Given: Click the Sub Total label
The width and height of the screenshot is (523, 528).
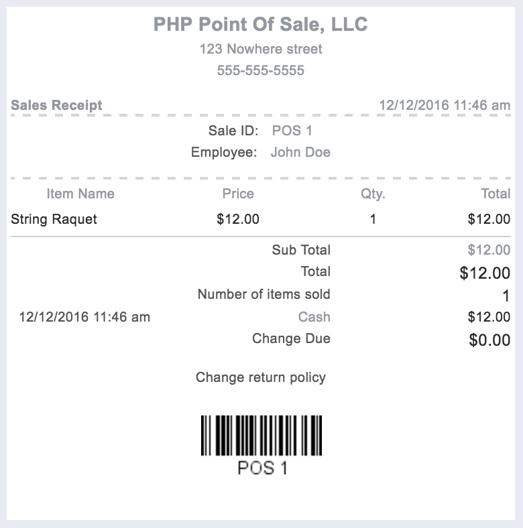Looking at the screenshot, I should pyautogui.click(x=301, y=250).
